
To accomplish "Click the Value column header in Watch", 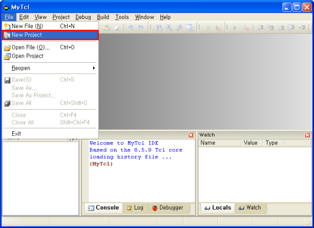I will coord(251,143).
